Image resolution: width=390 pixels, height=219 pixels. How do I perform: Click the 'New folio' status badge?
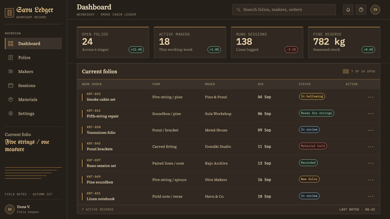pos(309,179)
